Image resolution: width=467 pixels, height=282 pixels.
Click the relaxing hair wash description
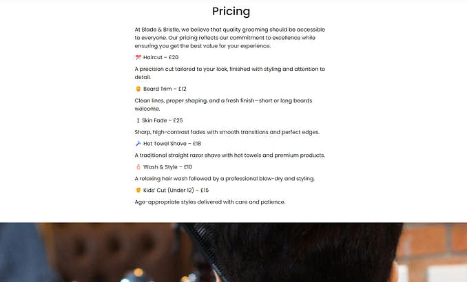click(x=225, y=178)
